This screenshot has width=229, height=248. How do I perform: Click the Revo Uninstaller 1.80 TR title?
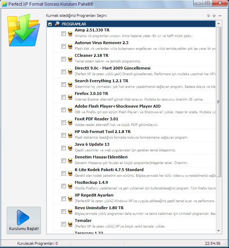[x=99, y=208]
